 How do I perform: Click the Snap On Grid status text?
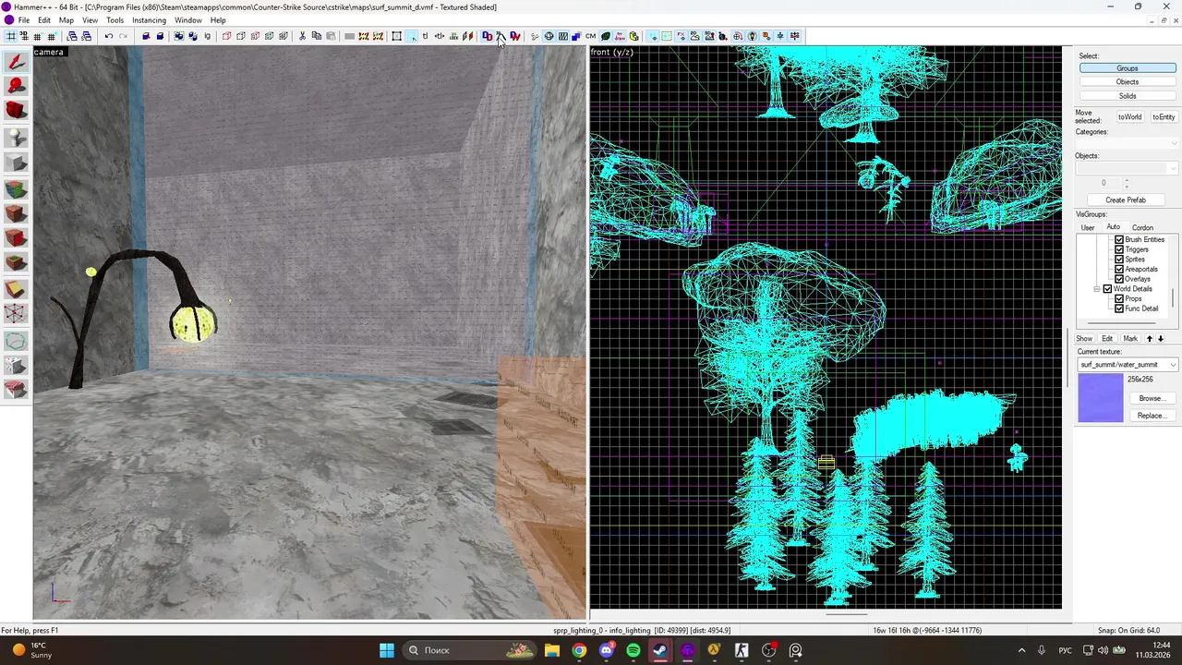[1128, 630]
